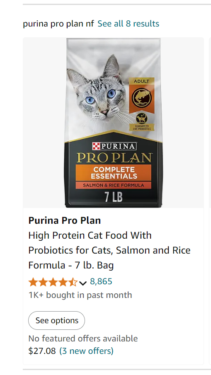
Task: Click the salmon fish icon on the bag
Action: 141,98
